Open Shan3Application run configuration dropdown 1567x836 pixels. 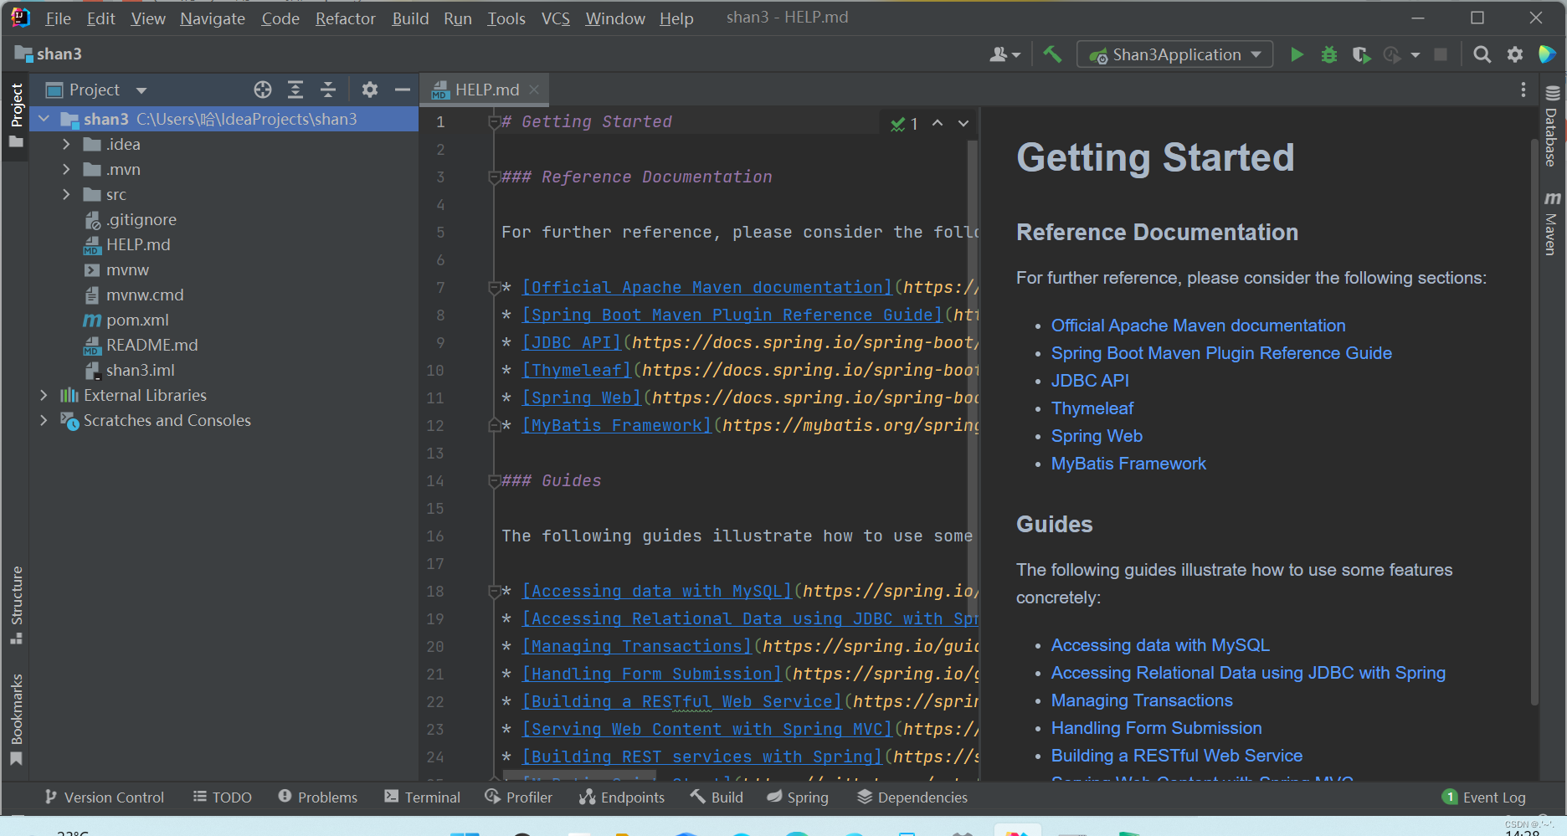(1174, 54)
